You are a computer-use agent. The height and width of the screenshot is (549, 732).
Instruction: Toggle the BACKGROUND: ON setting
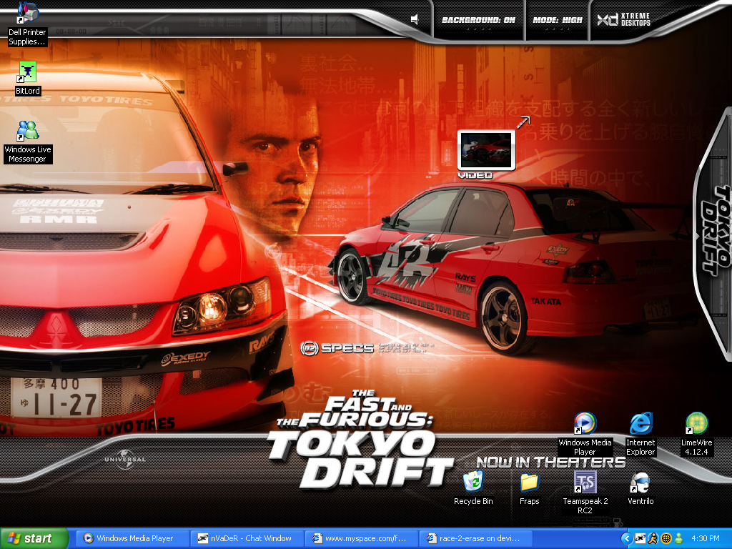478,20
